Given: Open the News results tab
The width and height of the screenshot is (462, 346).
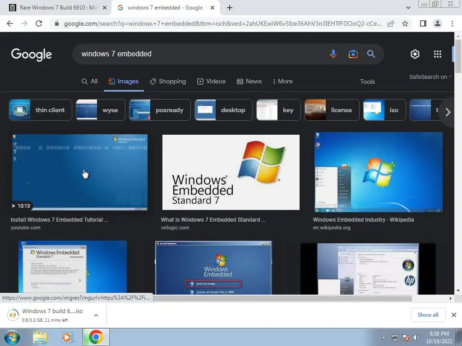Looking at the screenshot, I should (249, 82).
